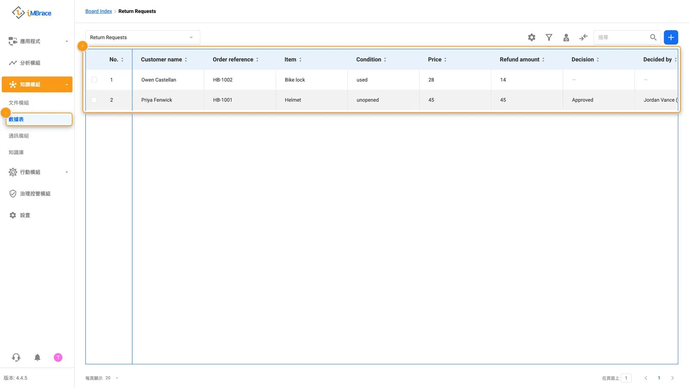Open the notifications bell icon
689x388 pixels.
tap(37, 357)
